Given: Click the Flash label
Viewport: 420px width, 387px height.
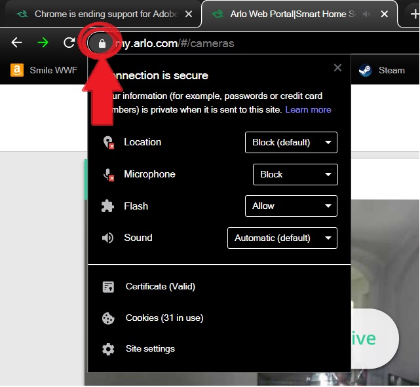Looking at the screenshot, I should tap(136, 206).
